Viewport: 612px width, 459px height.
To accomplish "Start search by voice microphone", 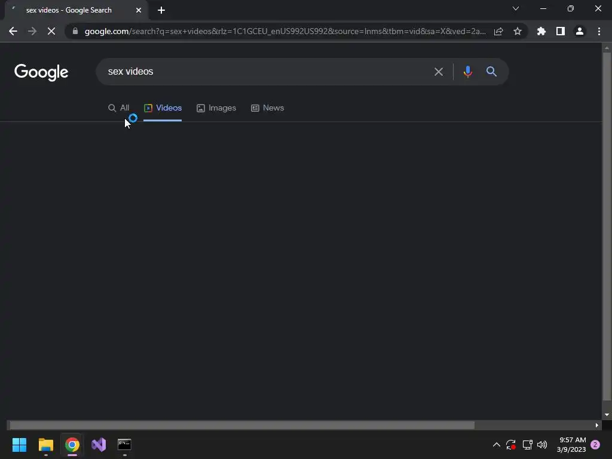I will tap(467, 72).
